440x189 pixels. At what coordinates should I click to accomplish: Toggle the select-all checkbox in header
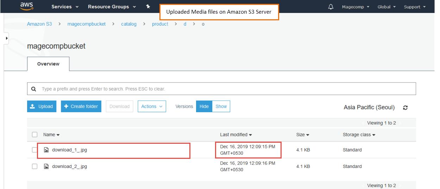tap(34, 135)
